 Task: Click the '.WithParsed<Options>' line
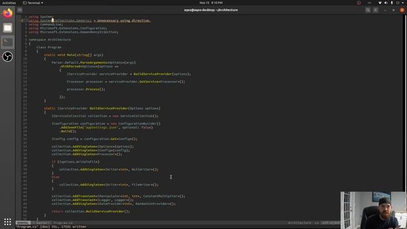(89, 66)
